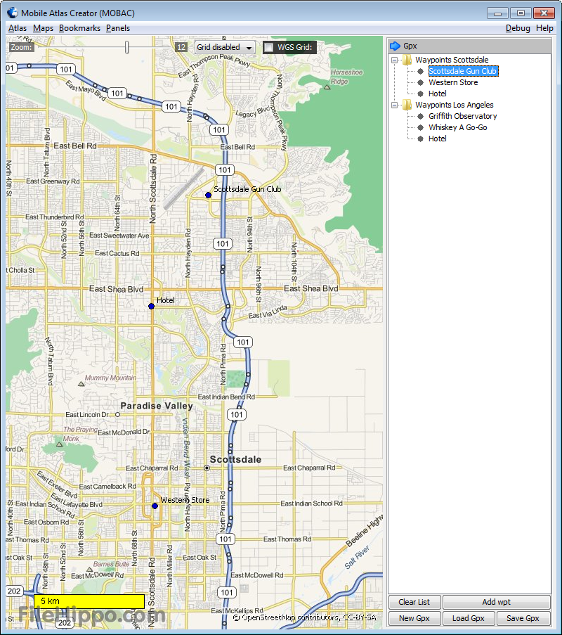Enable the WGS Grid checkbox
The image size is (562, 635).
point(269,47)
